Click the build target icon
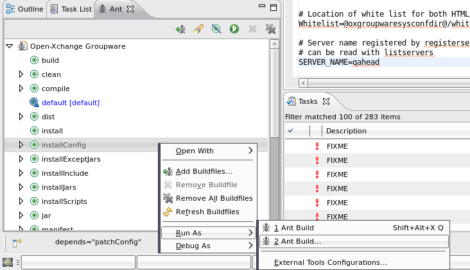Image resolution: width=470 pixels, height=270 pixels. [x=35, y=60]
